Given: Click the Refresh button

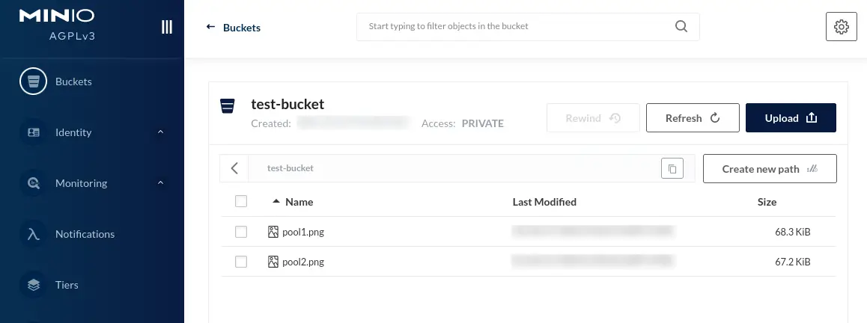Looking at the screenshot, I should click(693, 117).
